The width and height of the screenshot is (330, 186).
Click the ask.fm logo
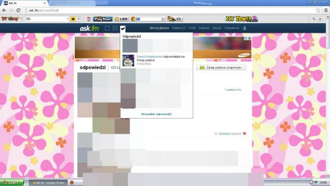(89, 28)
